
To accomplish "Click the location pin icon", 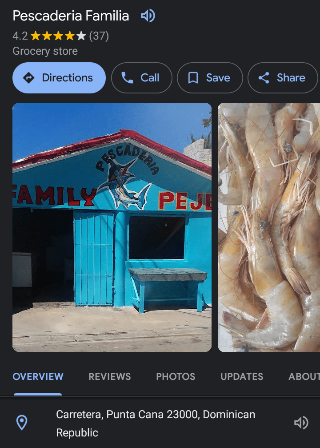I will click(x=22, y=423).
